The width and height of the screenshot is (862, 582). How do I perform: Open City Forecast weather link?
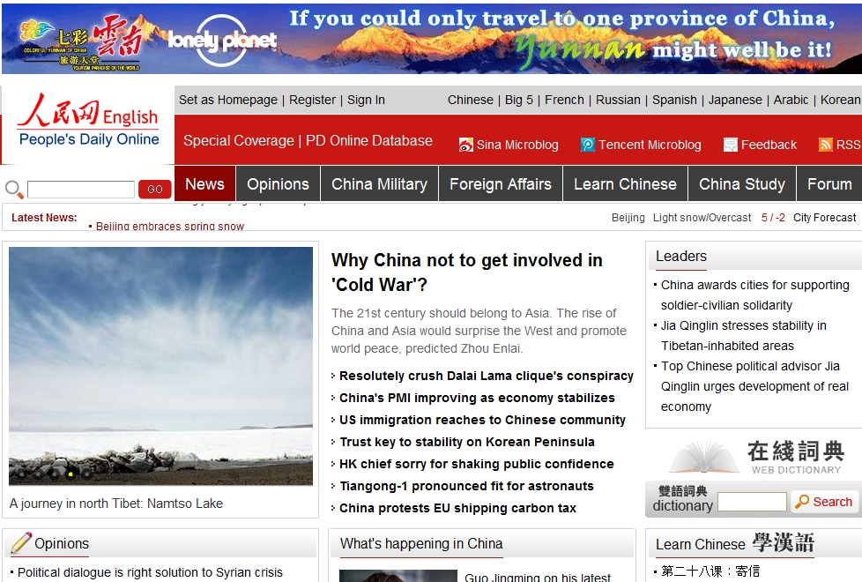[824, 217]
